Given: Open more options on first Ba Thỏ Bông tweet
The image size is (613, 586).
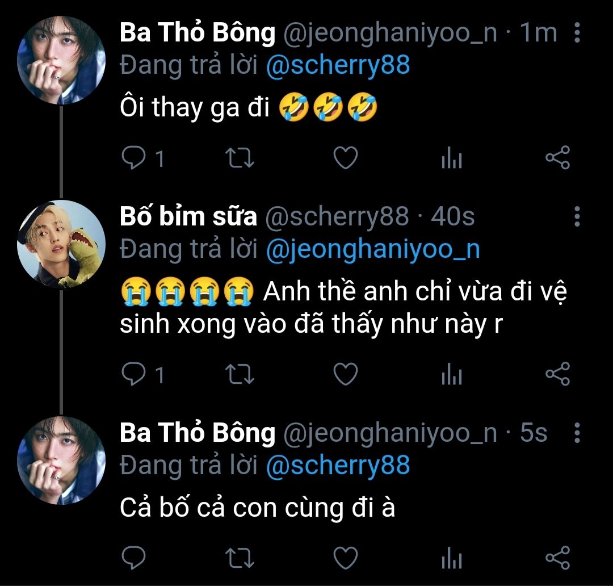Looking at the screenshot, I should (x=577, y=34).
